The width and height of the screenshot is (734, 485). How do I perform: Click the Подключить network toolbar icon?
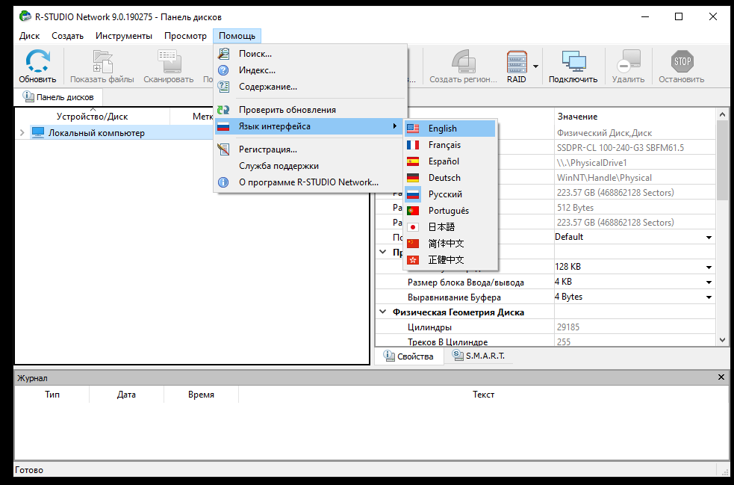pos(573,66)
